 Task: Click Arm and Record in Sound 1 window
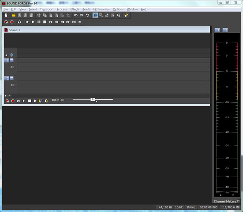pos(7,101)
